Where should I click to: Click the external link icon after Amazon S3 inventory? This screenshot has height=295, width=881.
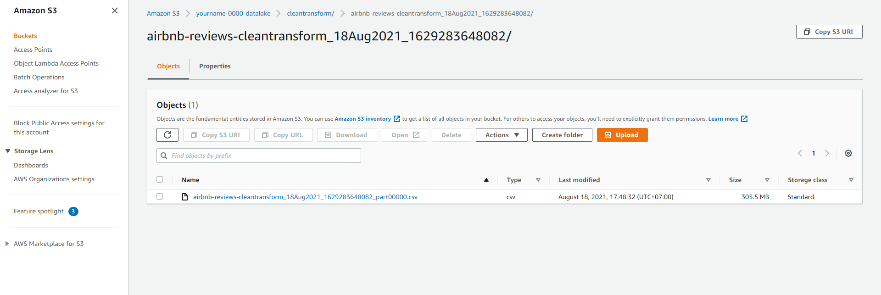397,119
